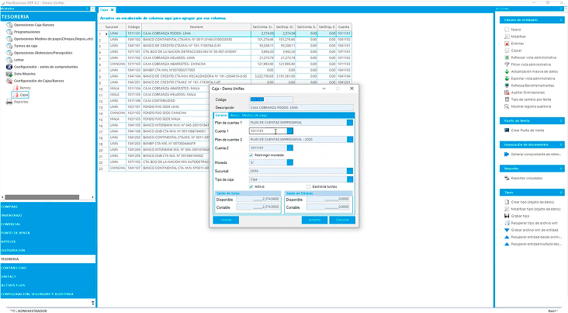568x313 pixels.
Task: Expand the Plan de cuentas 1 dropdown
Action: (x=350, y=123)
